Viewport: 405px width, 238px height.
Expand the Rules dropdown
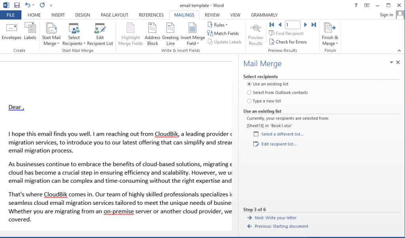pos(219,24)
